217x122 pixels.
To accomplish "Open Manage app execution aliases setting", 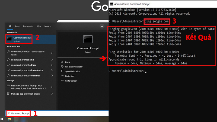I will (x=25, y=94).
